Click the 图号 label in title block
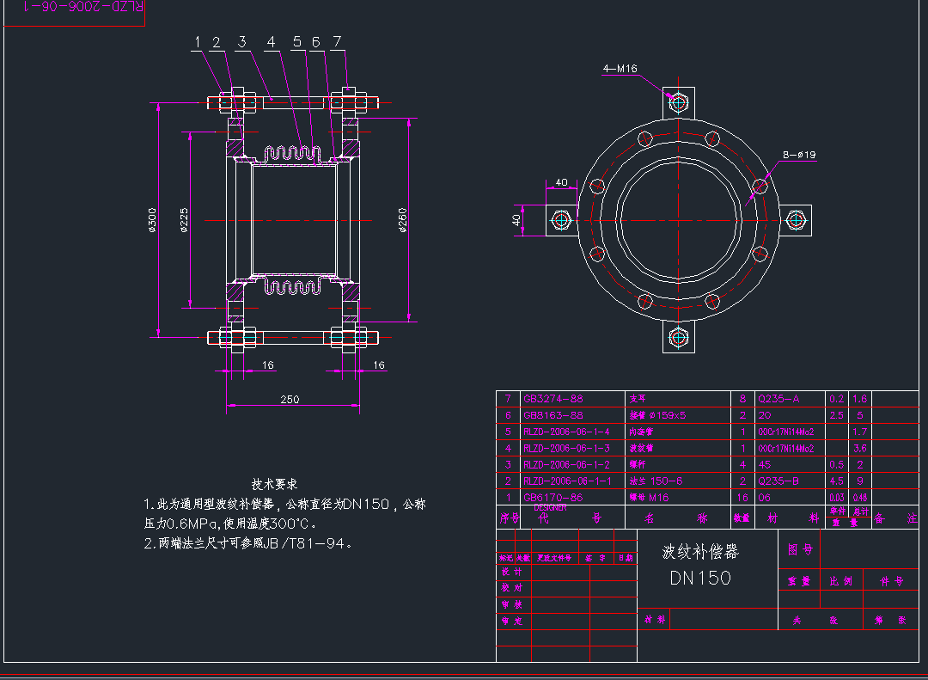 tap(799, 549)
